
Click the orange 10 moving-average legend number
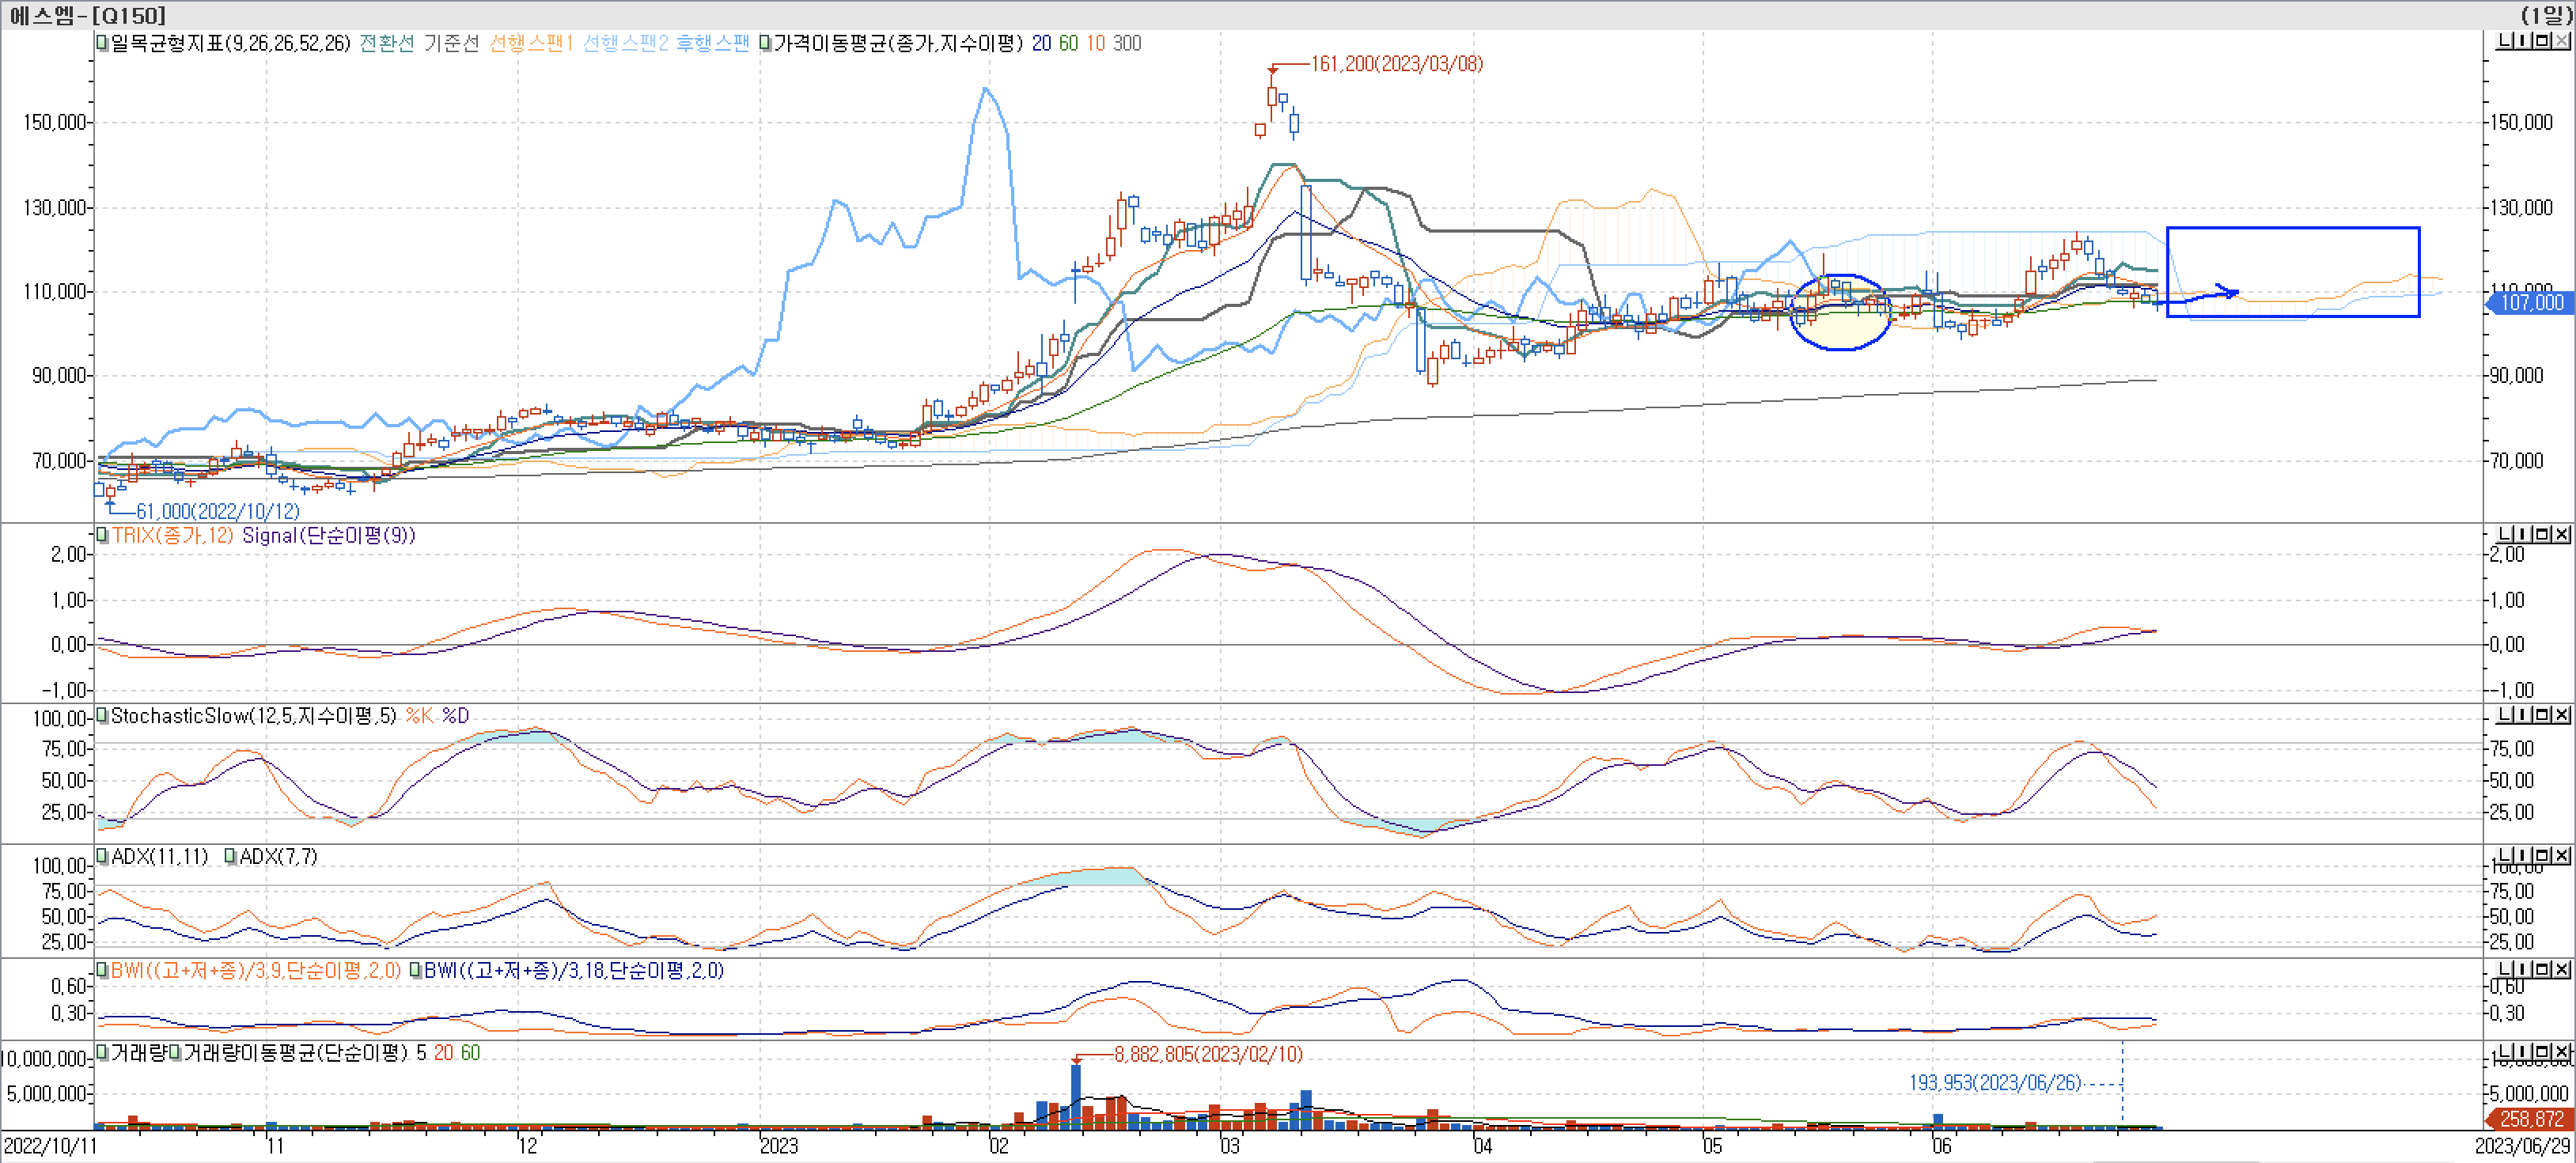(1097, 44)
